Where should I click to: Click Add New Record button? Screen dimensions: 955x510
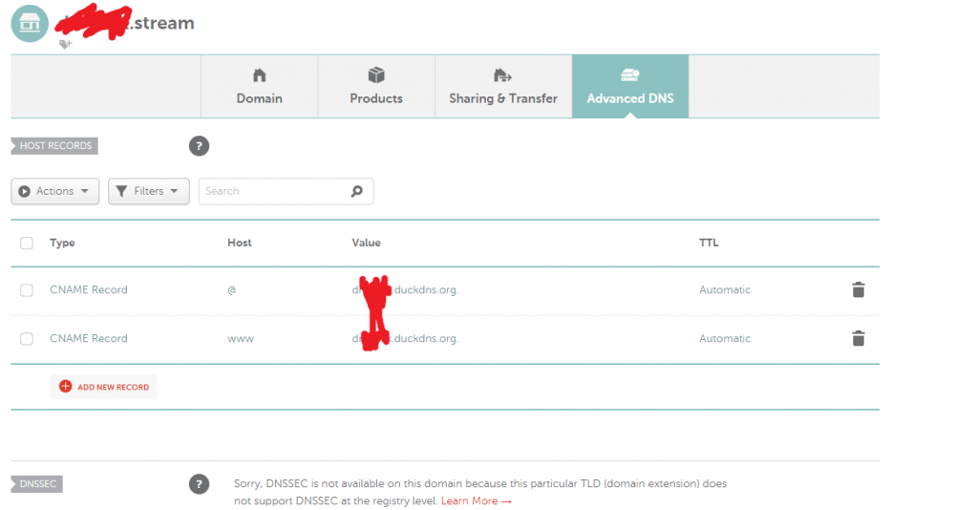point(103,387)
